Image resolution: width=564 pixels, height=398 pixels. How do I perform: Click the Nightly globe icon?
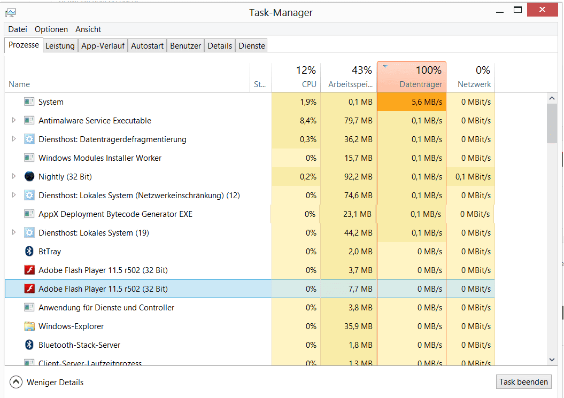click(x=29, y=176)
